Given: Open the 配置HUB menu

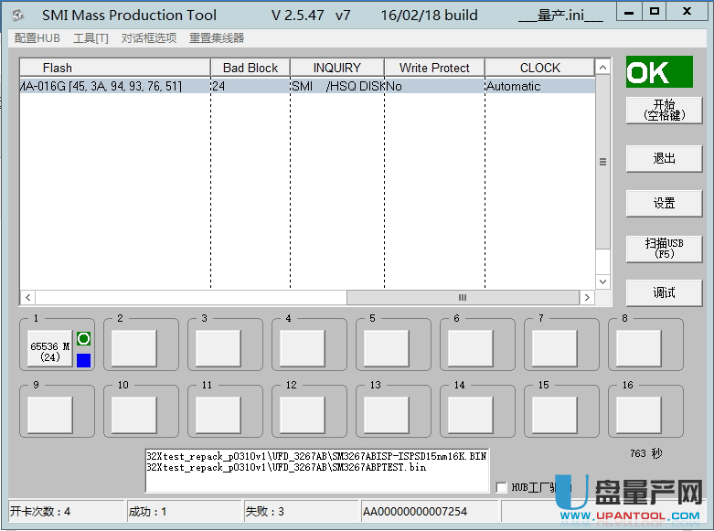Looking at the screenshot, I should 37,37.
